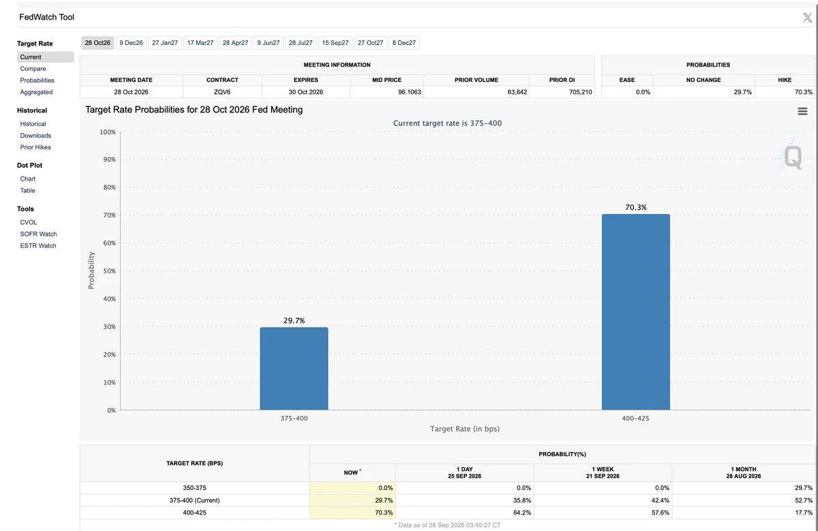Screen dimensions: 818x531
Task: Click the 1 DAY 25 SEP 2026 column header
Action: 464,472
